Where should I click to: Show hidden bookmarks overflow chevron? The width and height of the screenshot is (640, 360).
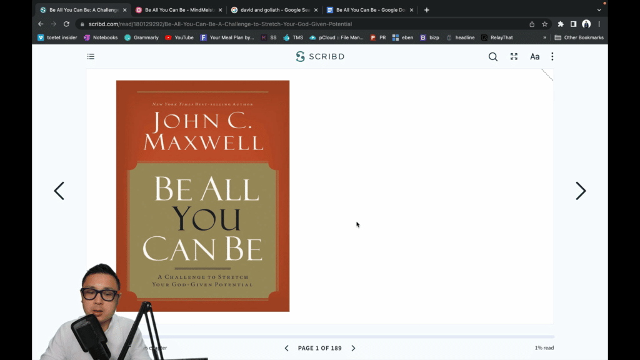coord(544,37)
